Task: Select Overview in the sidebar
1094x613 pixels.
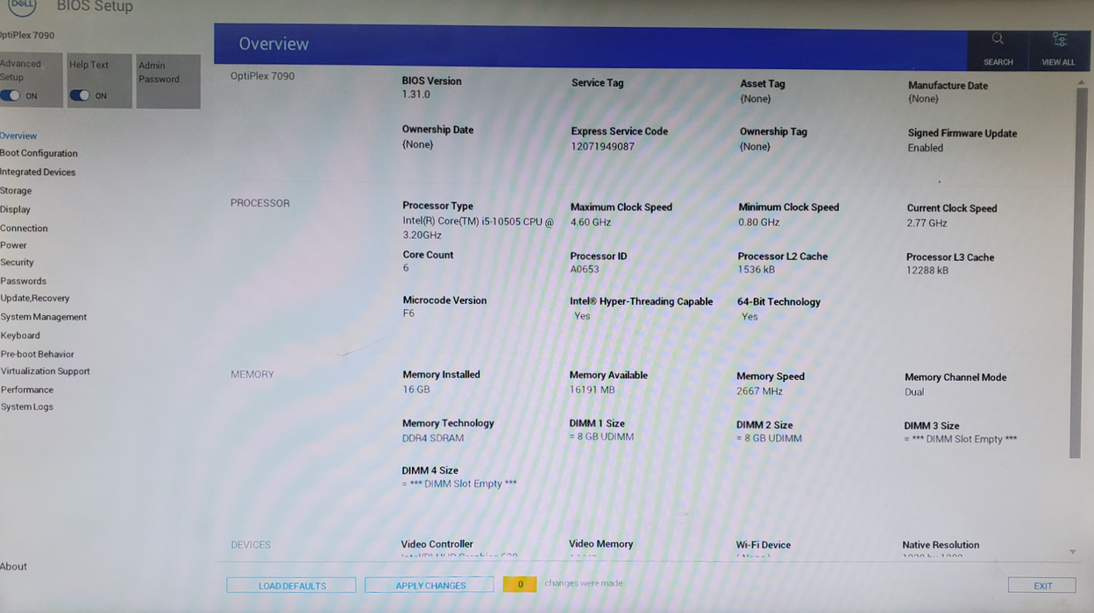Action: (18, 136)
